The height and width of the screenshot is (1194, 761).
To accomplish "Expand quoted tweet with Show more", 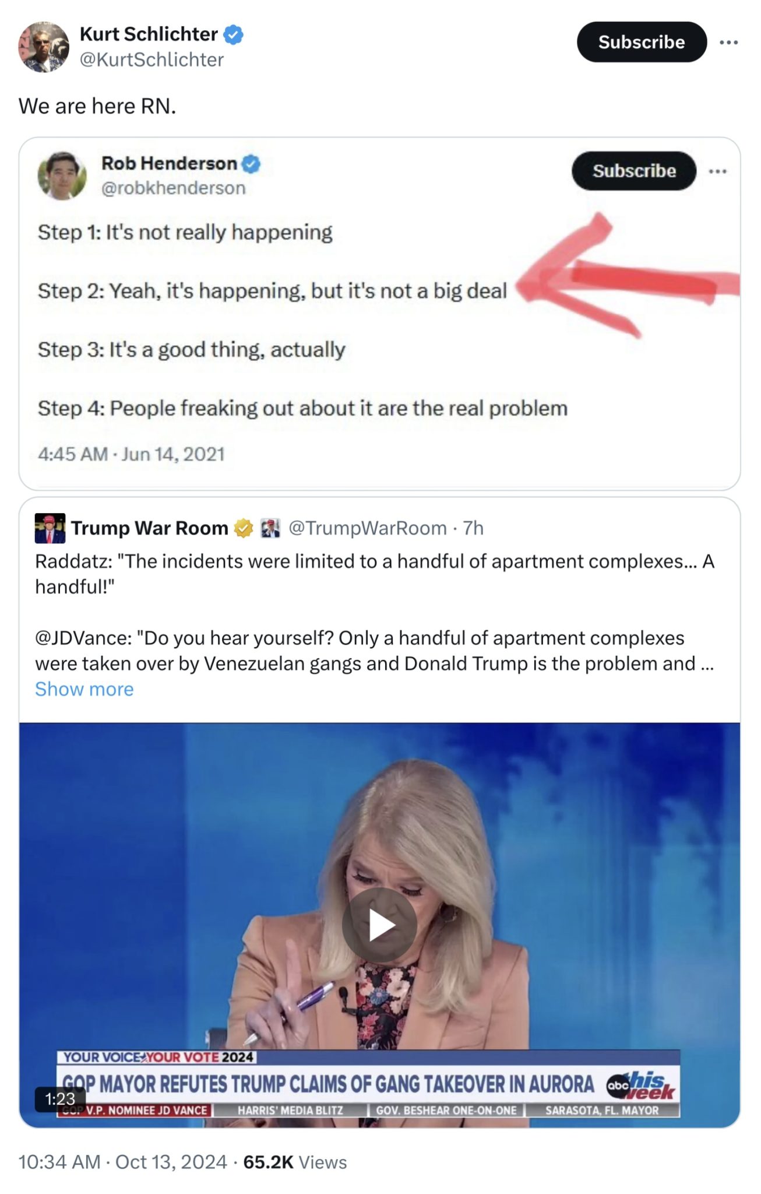I will [84, 689].
